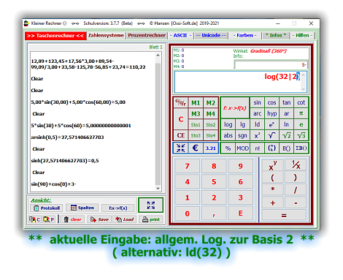
Task: Open the Infos tab
Action: click(276, 35)
